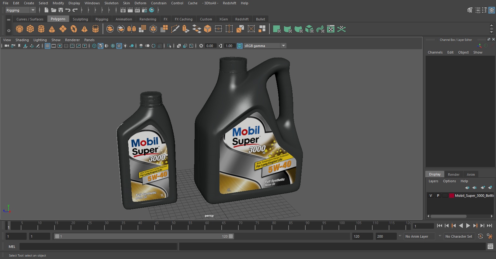Switch to the Sculpting shelf tab
This screenshot has width=496, height=259.
80,19
